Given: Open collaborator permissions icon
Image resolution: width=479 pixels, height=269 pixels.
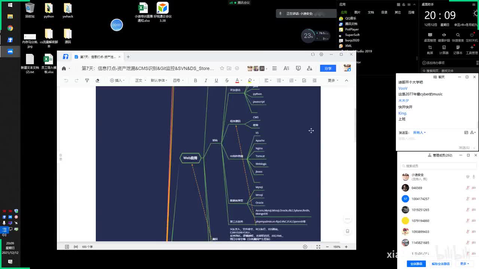Looking at the screenshot, I should click(x=309, y=68).
